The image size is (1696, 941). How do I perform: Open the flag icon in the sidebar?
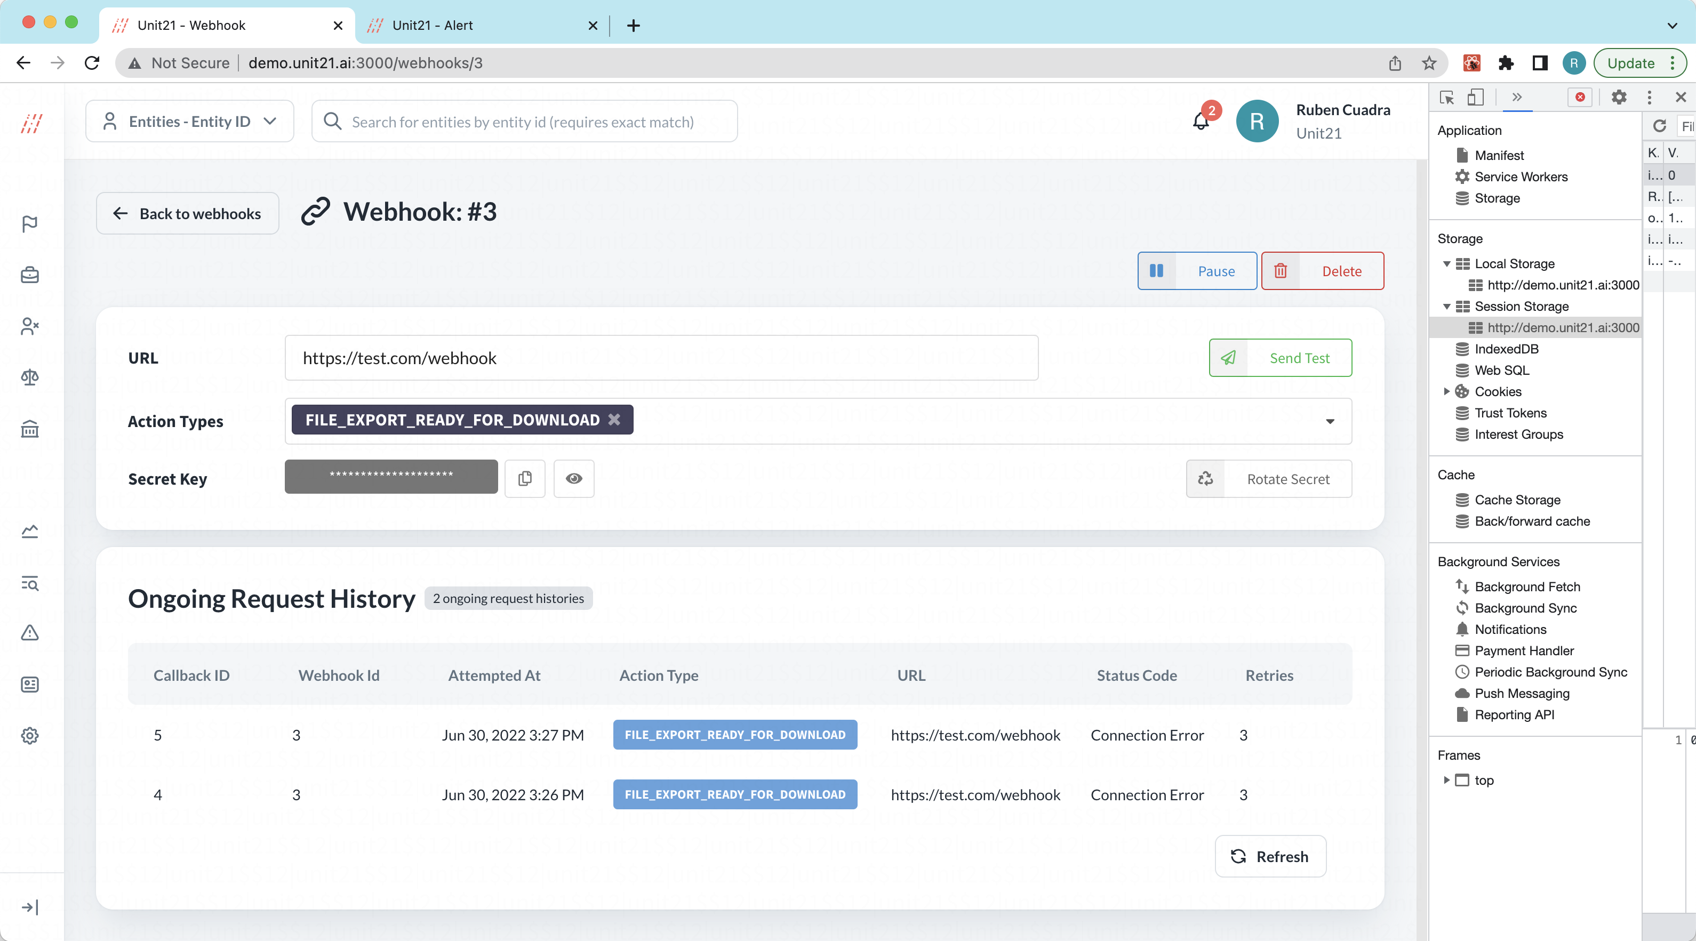[x=30, y=224]
